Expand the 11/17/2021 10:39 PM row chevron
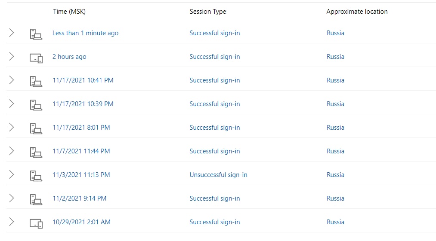This screenshot has width=436, height=241. pos(11,104)
